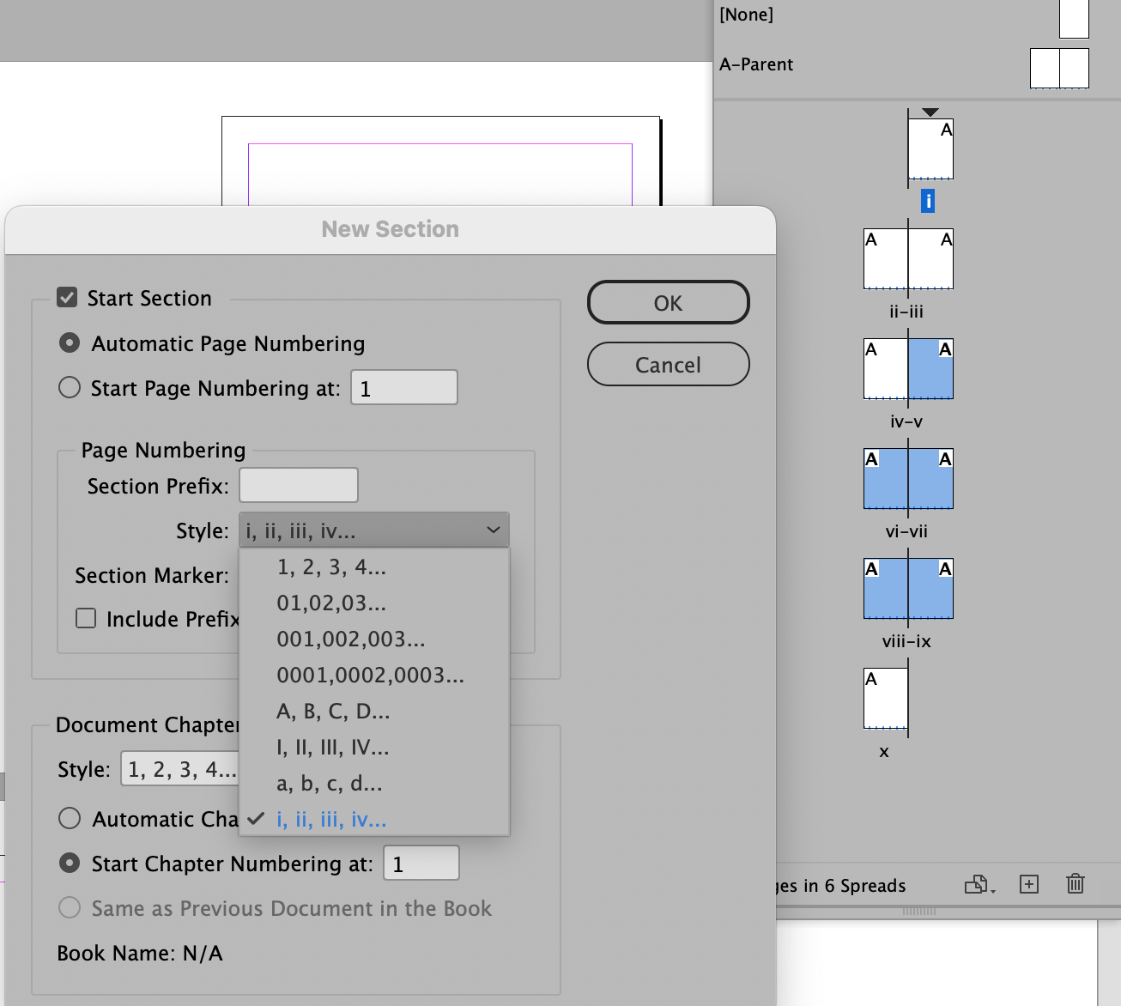Choose A, B, C, D... numbering style
Image resolution: width=1121 pixels, height=1006 pixels.
[x=333, y=711]
